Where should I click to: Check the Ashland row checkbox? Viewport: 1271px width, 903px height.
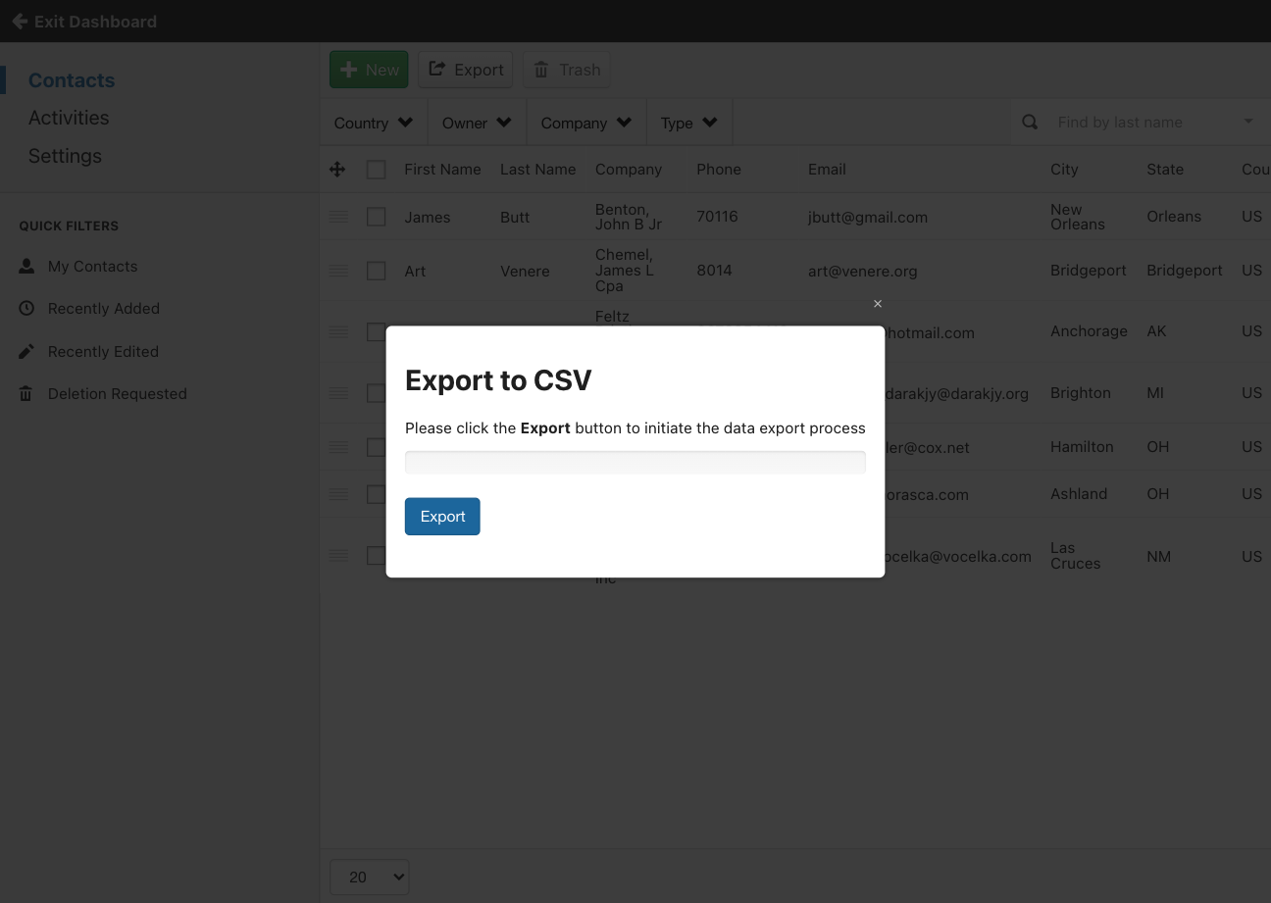pyautogui.click(x=376, y=494)
